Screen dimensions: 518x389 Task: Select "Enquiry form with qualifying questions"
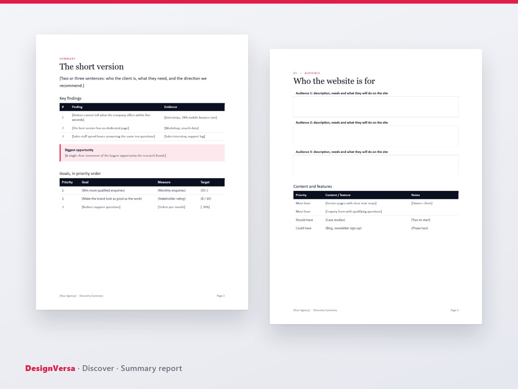pyautogui.click(x=354, y=212)
